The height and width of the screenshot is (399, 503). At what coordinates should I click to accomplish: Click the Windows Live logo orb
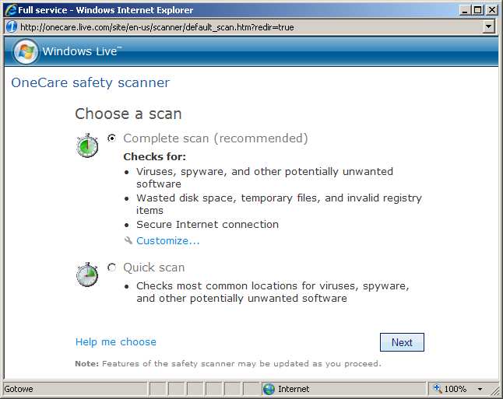(x=26, y=51)
